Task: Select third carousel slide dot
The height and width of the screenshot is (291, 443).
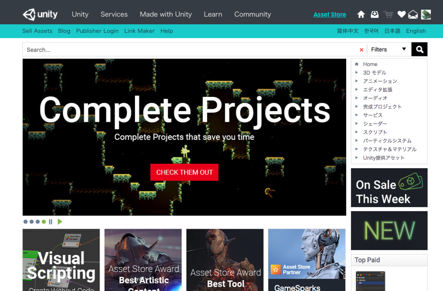Action: [x=38, y=221]
